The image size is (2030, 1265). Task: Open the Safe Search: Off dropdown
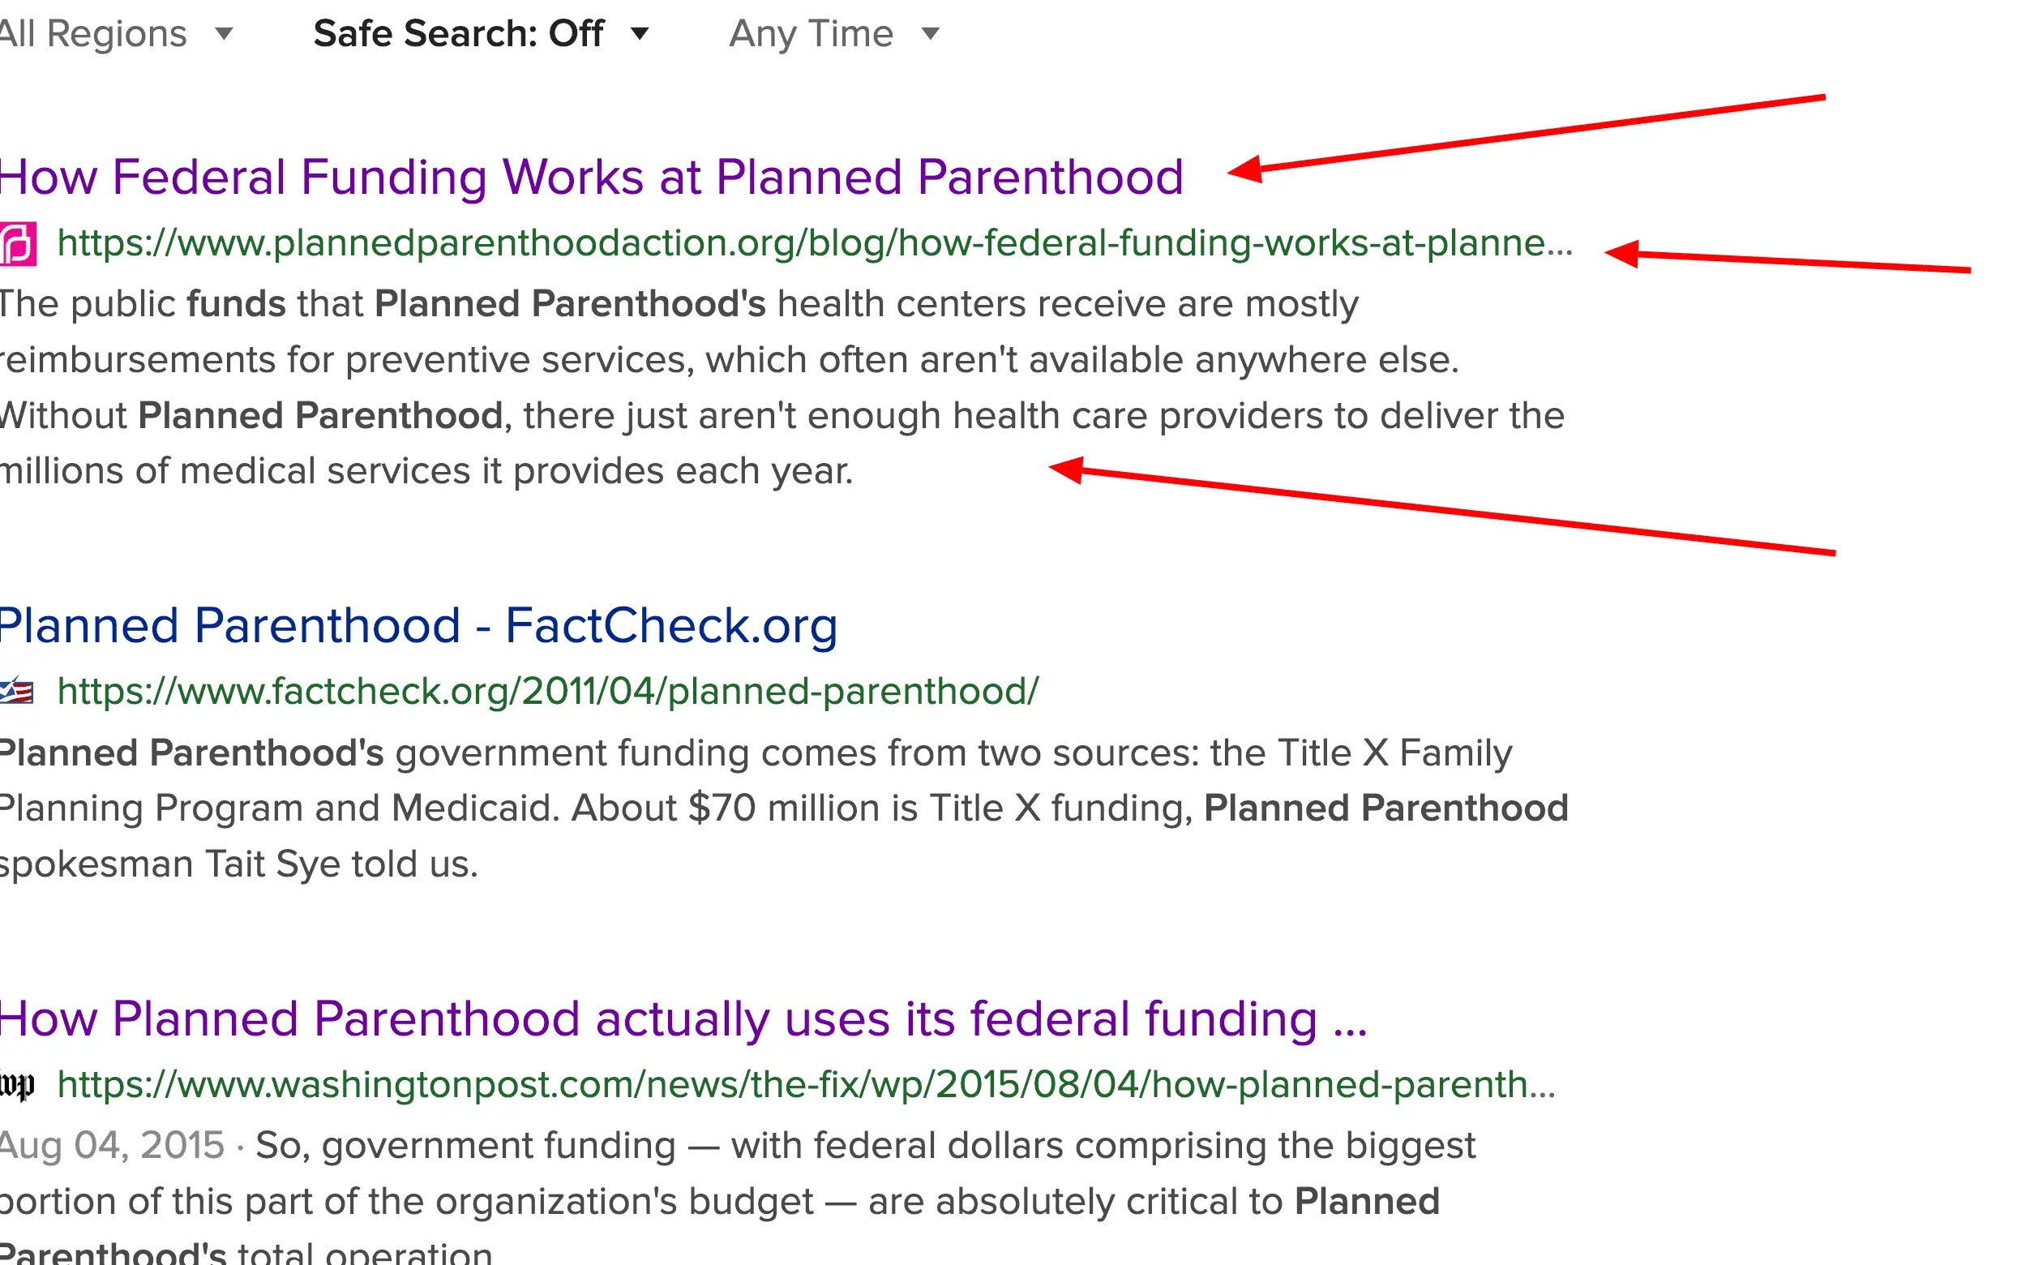457,34
